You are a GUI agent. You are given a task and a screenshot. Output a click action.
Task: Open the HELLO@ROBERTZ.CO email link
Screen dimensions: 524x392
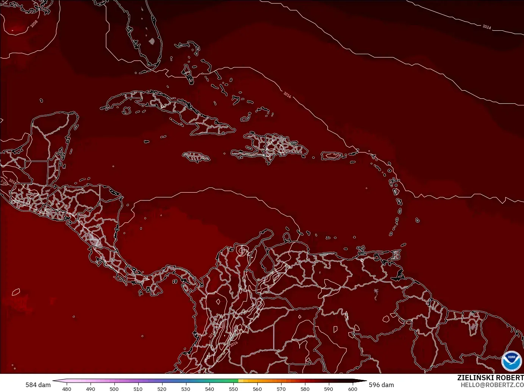[x=492, y=385]
